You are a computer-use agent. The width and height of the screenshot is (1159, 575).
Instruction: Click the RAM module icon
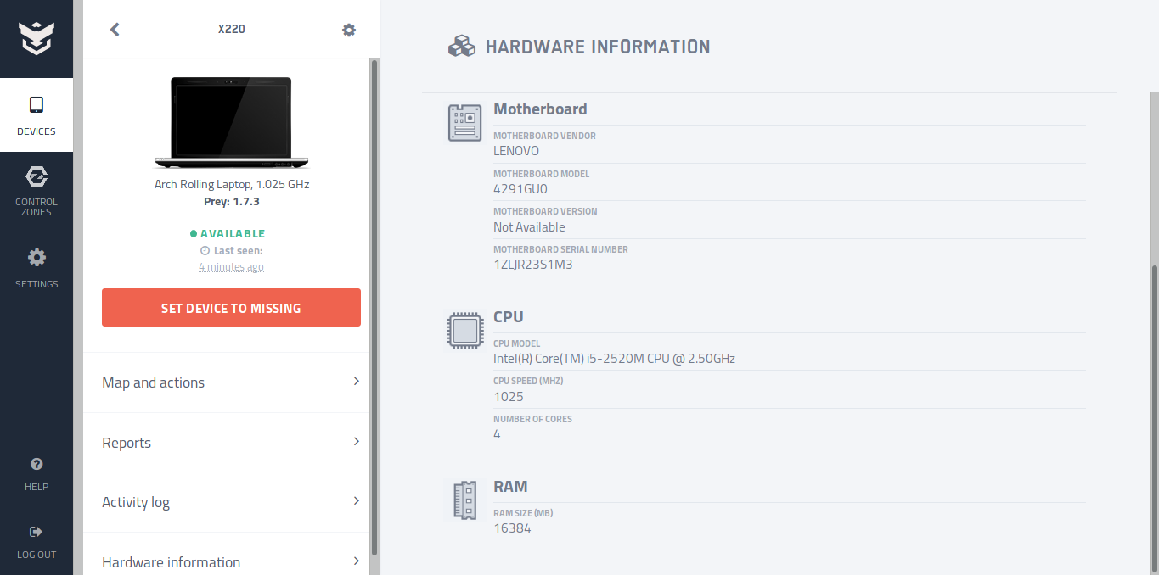tap(464, 500)
